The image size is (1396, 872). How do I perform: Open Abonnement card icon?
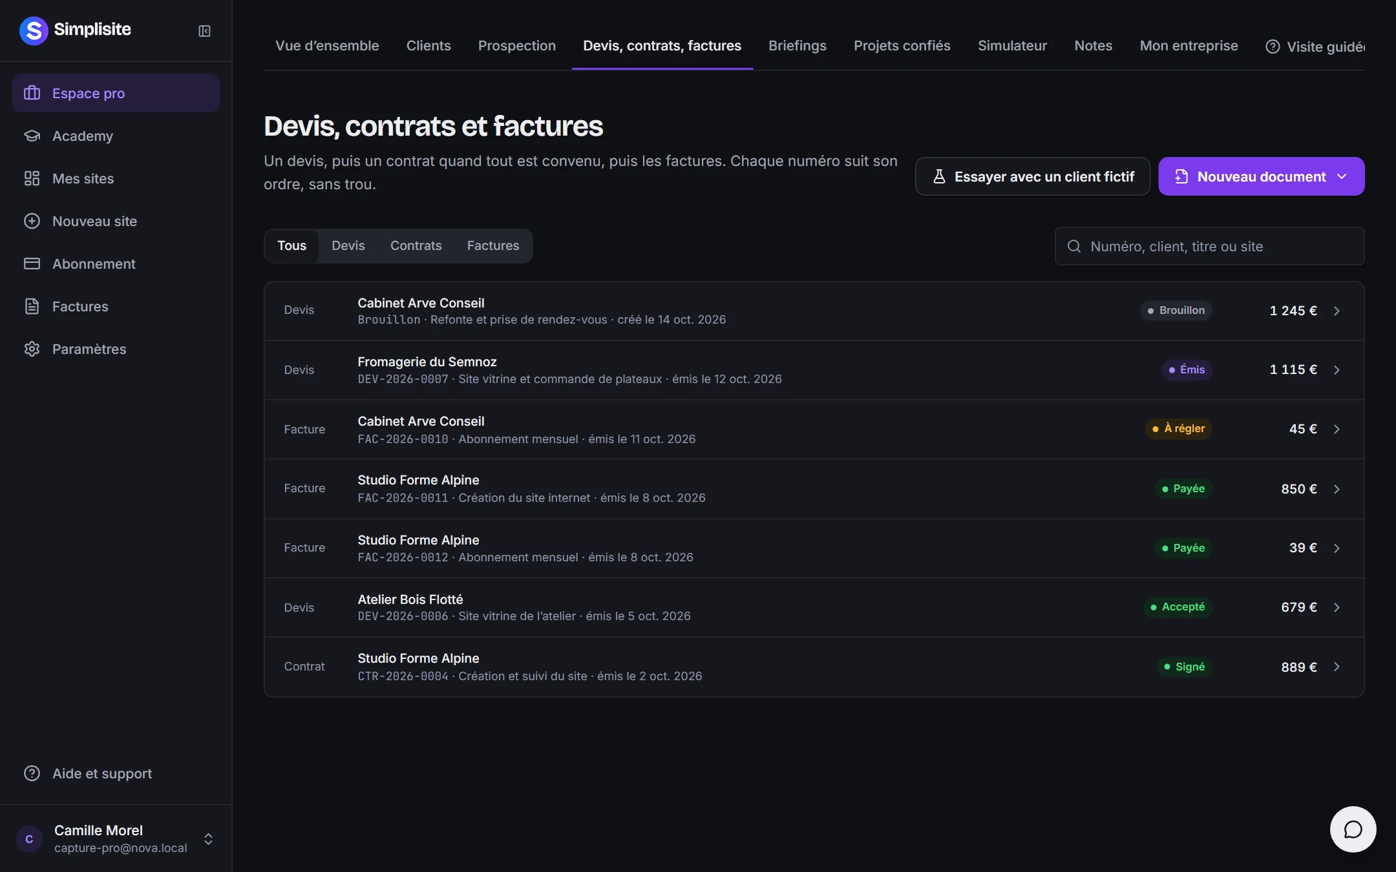pos(32,264)
